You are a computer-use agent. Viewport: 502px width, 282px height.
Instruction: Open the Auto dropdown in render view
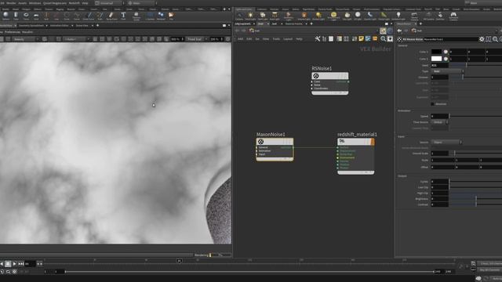77,39
